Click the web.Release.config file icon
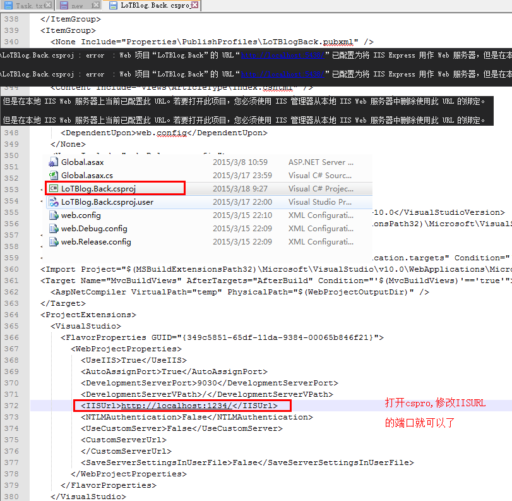The width and height of the screenshot is (512, 501). [x=53, y=241]
